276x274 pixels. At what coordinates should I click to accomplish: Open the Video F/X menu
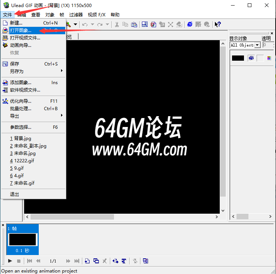coord(96,15)
